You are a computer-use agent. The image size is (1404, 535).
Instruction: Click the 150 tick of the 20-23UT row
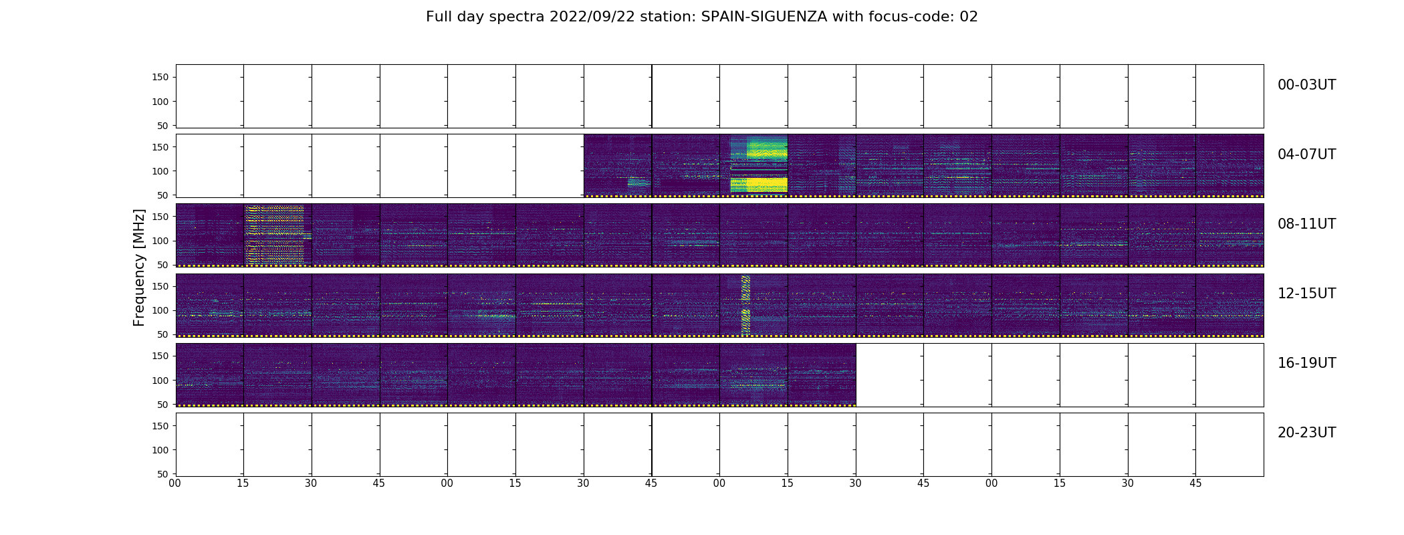(x=160, y=425)
